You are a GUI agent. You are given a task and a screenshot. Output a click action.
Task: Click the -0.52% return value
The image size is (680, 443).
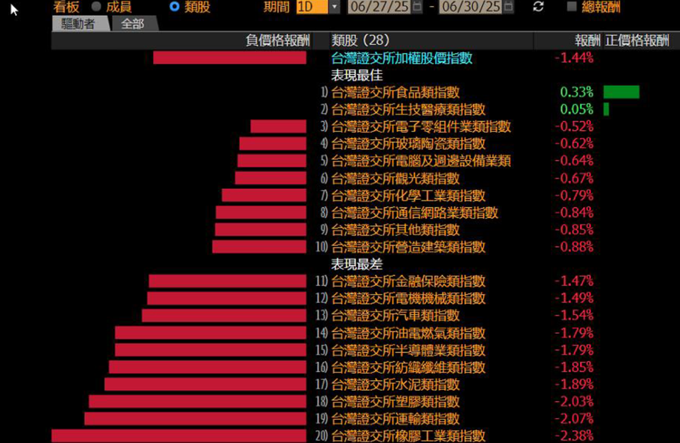click(x=574, y=126)
